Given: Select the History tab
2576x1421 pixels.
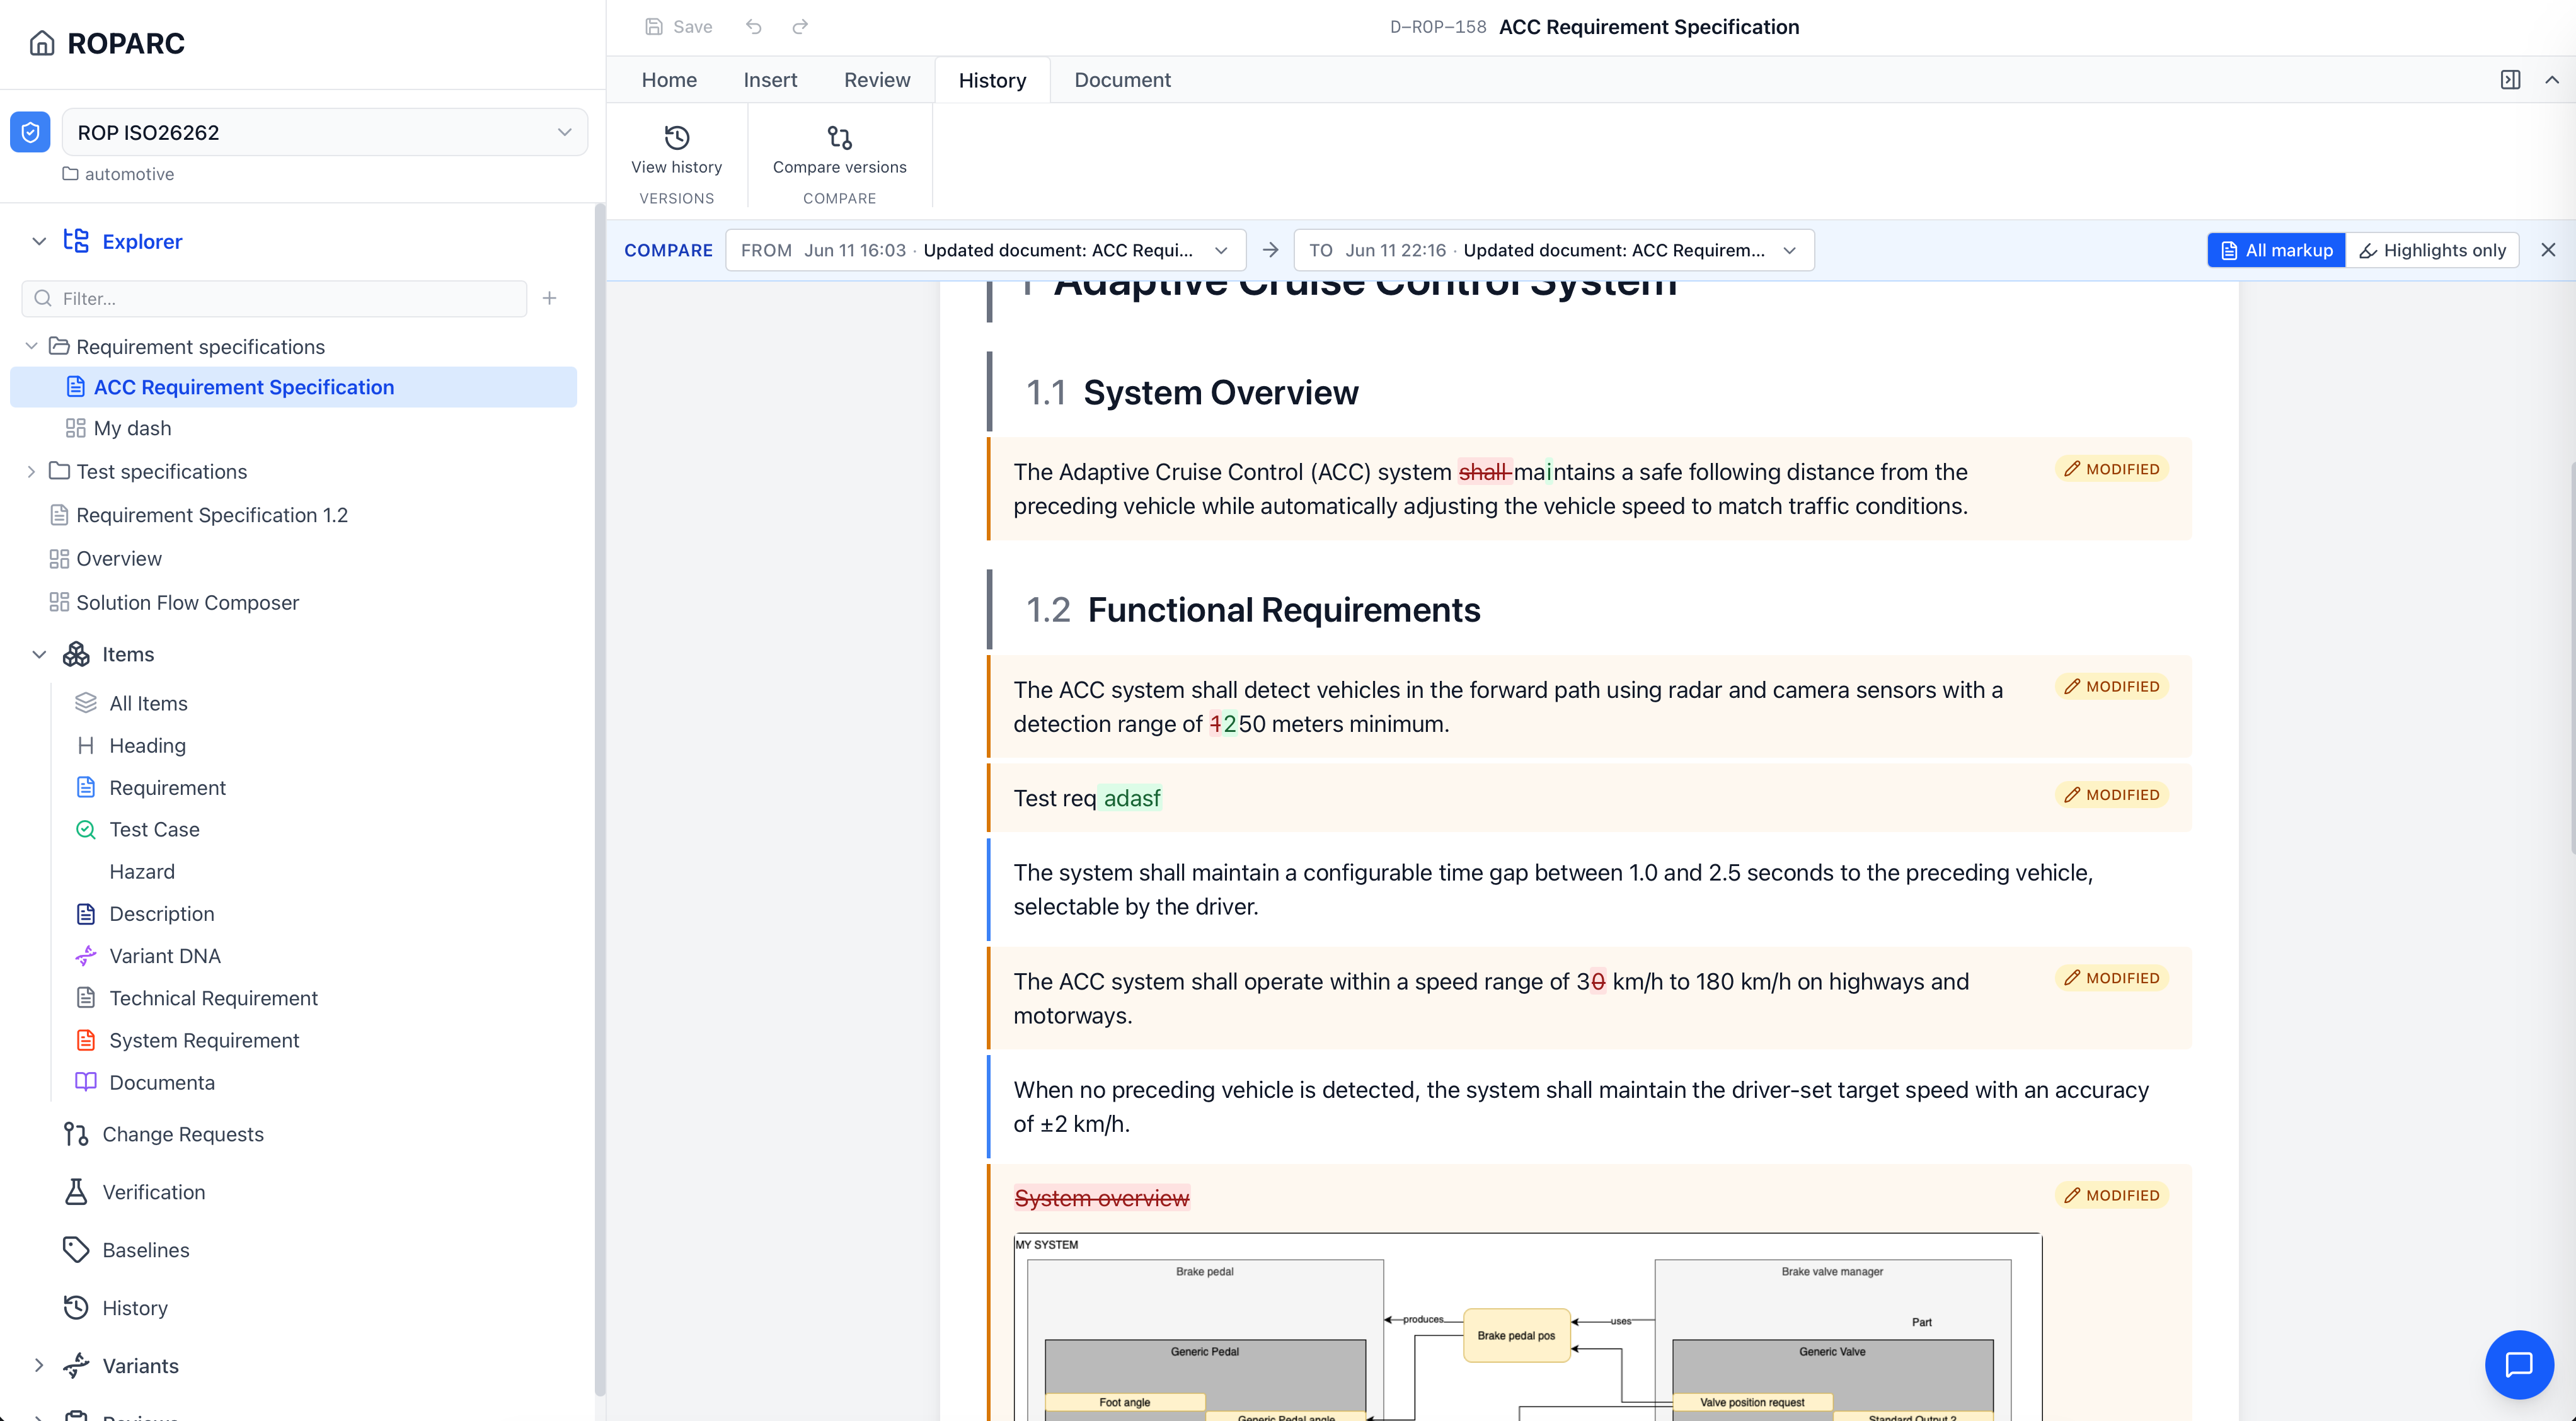Looking at the screenshot, I should tap(992, 80).
